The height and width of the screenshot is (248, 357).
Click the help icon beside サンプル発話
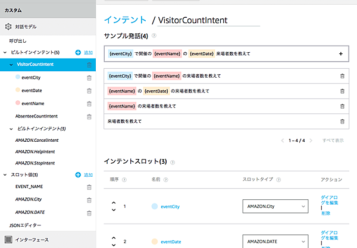154,36
